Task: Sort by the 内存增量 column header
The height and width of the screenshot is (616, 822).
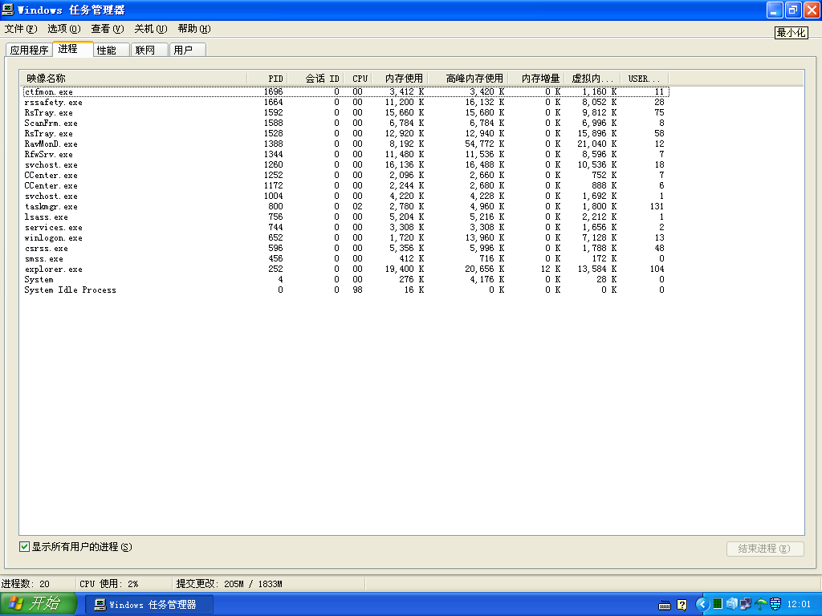Action: point(536,79)
